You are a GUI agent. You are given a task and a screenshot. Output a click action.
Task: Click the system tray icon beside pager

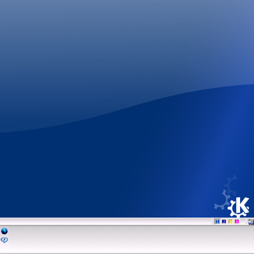coord(251,222)
